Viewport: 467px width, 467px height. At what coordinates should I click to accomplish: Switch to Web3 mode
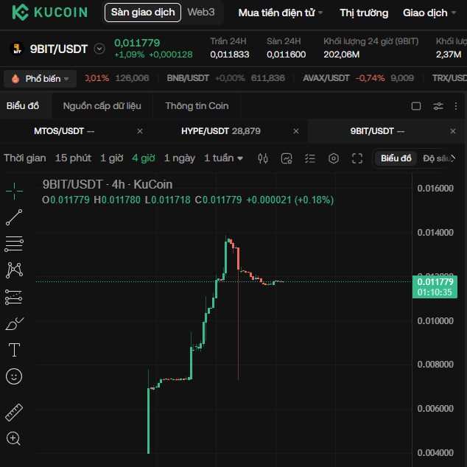pyautogui.click(x=201, y=13)
